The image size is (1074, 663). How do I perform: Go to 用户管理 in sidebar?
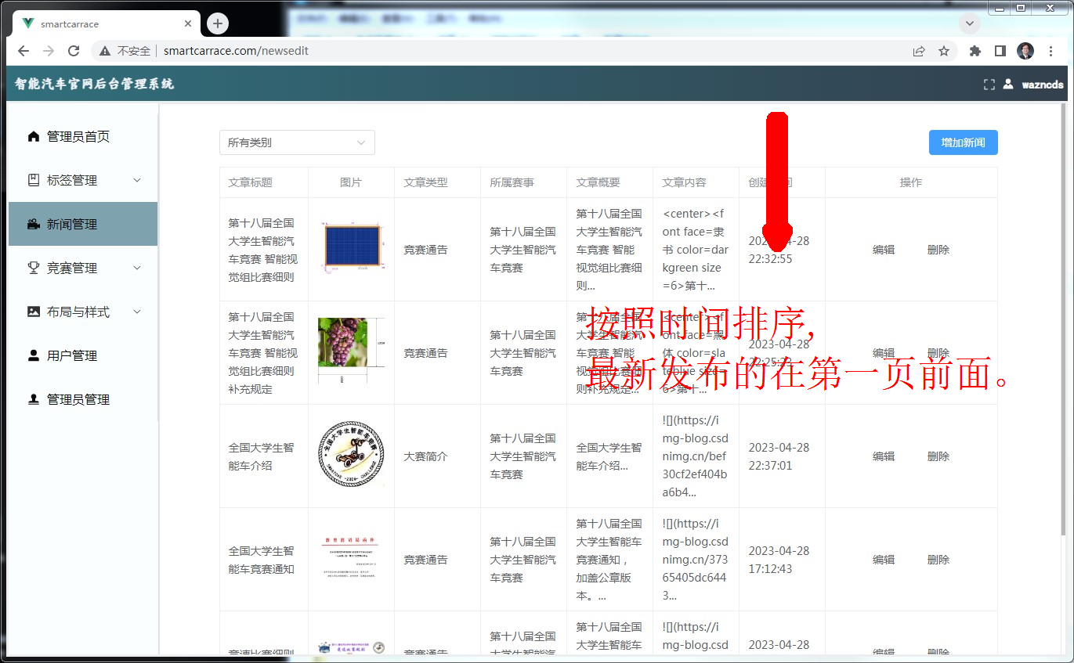83,355
